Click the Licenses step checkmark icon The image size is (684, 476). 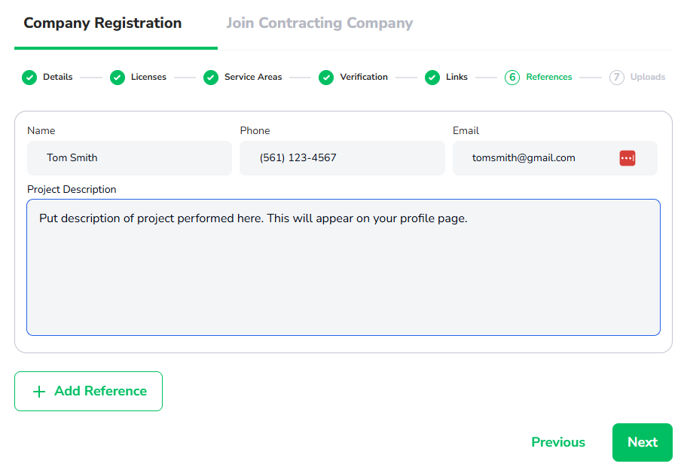[x=118, y=78]
